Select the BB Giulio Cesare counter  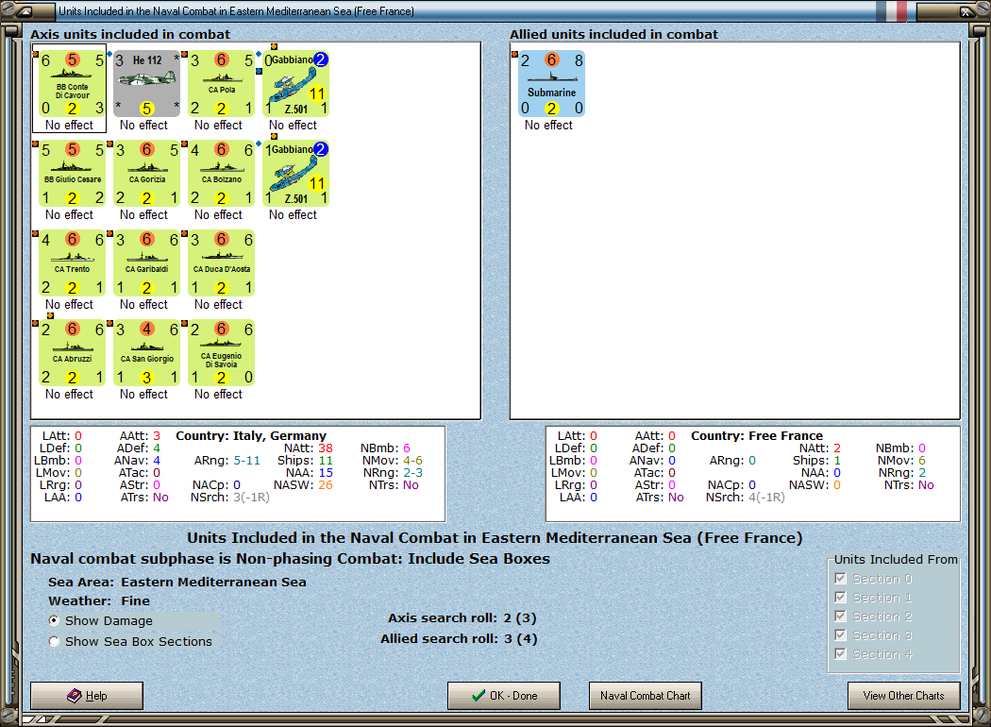(x=72, y=173)
